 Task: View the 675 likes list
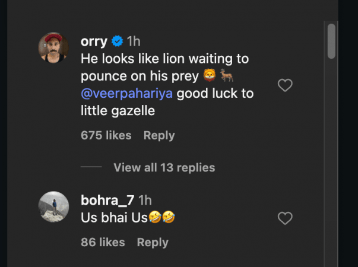(x=106, y=135)
